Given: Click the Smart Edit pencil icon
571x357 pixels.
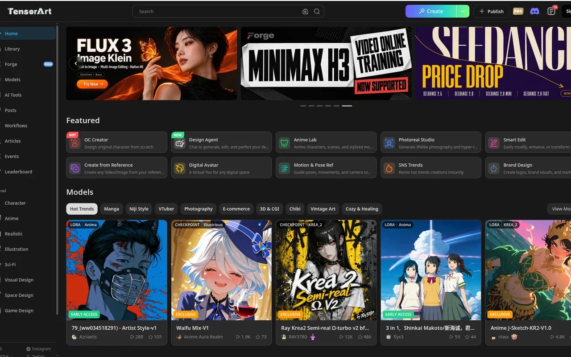Looking at the screenshot, I should click(494, 143).
